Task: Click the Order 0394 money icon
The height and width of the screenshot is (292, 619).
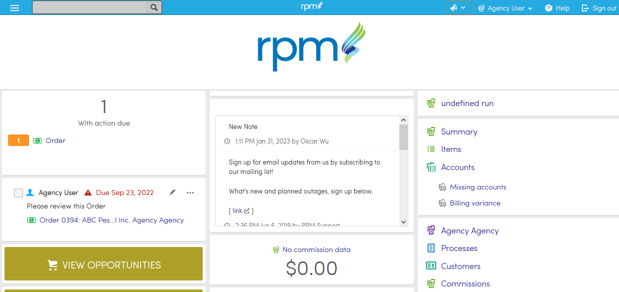Action: (32, 220)
